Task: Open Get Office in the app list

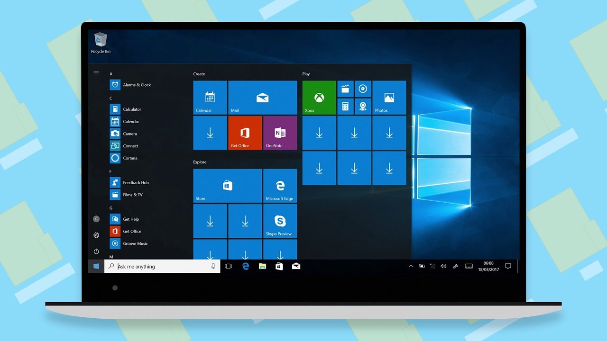Action: point(126,232)
